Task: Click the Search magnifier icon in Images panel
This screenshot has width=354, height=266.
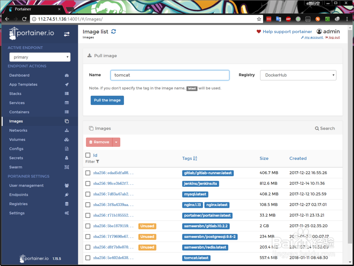Action: tap(317, 128)
